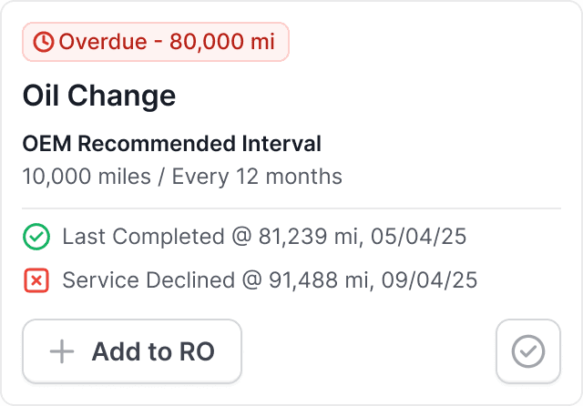The image size is (583, 406).
Task: Click the Last Completed label text
Action: [142, 238]
